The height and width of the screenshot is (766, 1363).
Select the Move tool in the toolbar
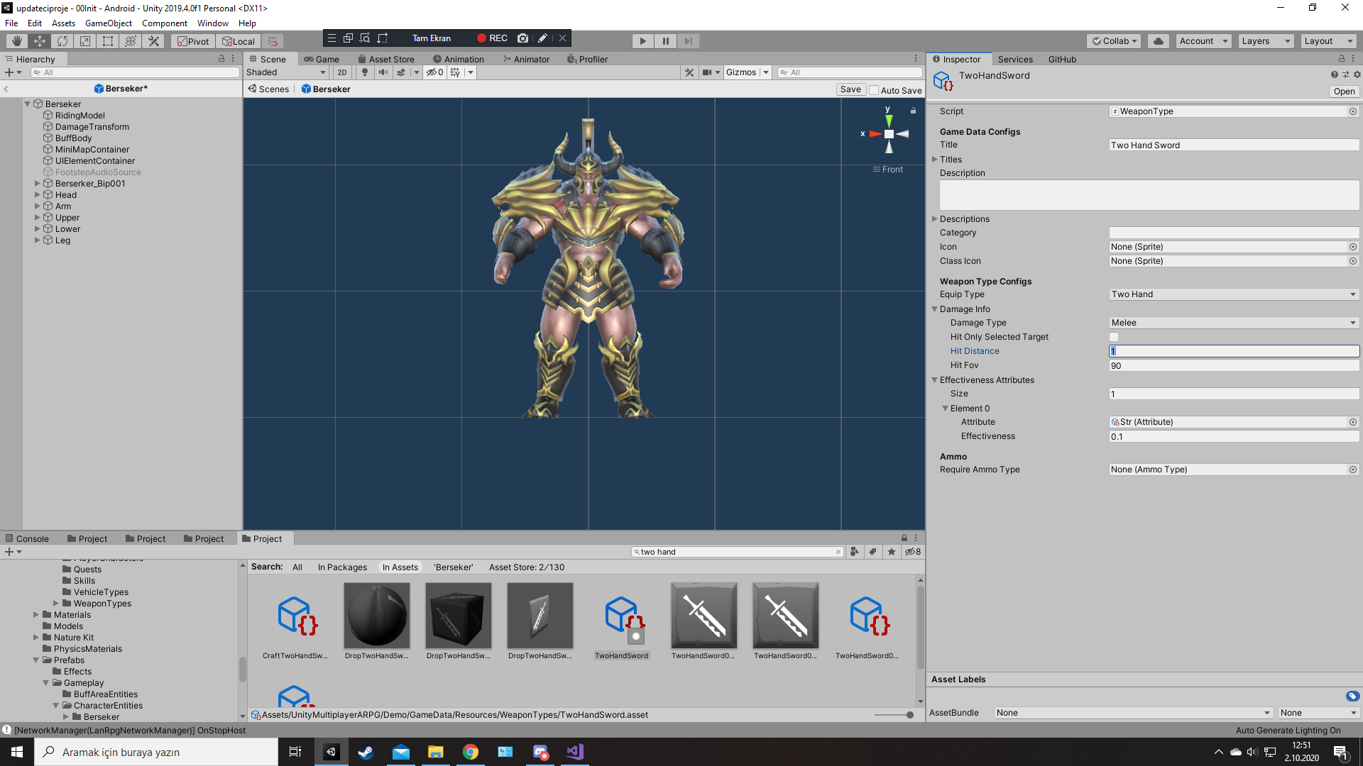[40, 40]
